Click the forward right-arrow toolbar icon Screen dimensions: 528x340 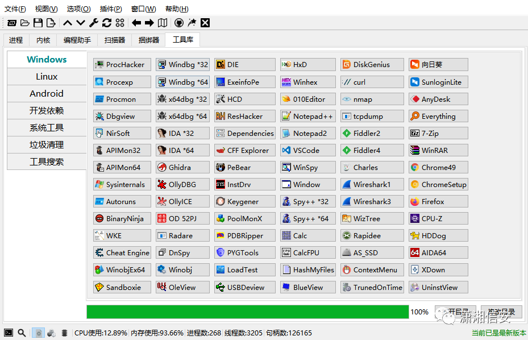pyautogui.click(x=149, y=23)
